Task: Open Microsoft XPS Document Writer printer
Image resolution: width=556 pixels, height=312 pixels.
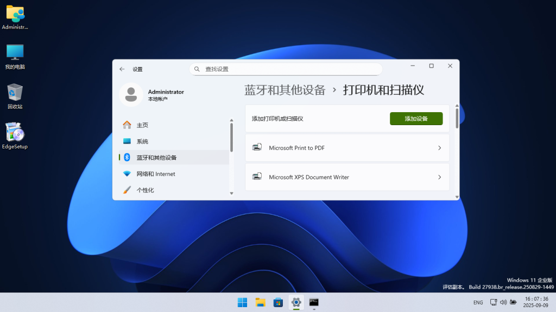Action: (347, 177)
